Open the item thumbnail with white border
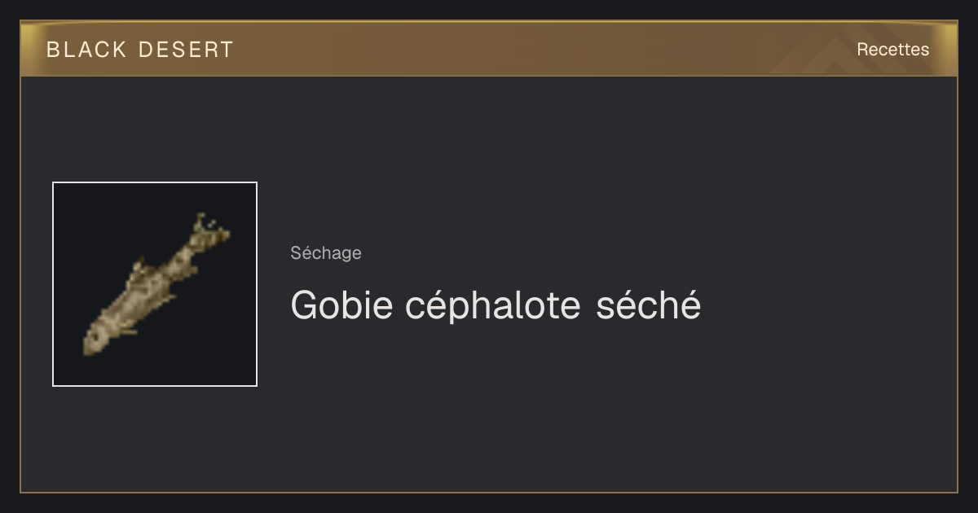978x513 pixels. (155, 284)
